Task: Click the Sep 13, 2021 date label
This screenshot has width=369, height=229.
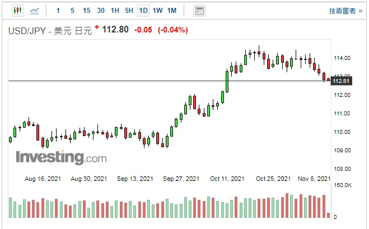Action: click(135, 179)
